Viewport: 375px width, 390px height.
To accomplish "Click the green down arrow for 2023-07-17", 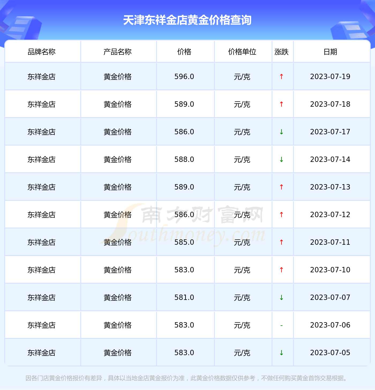I will point(281,132).
